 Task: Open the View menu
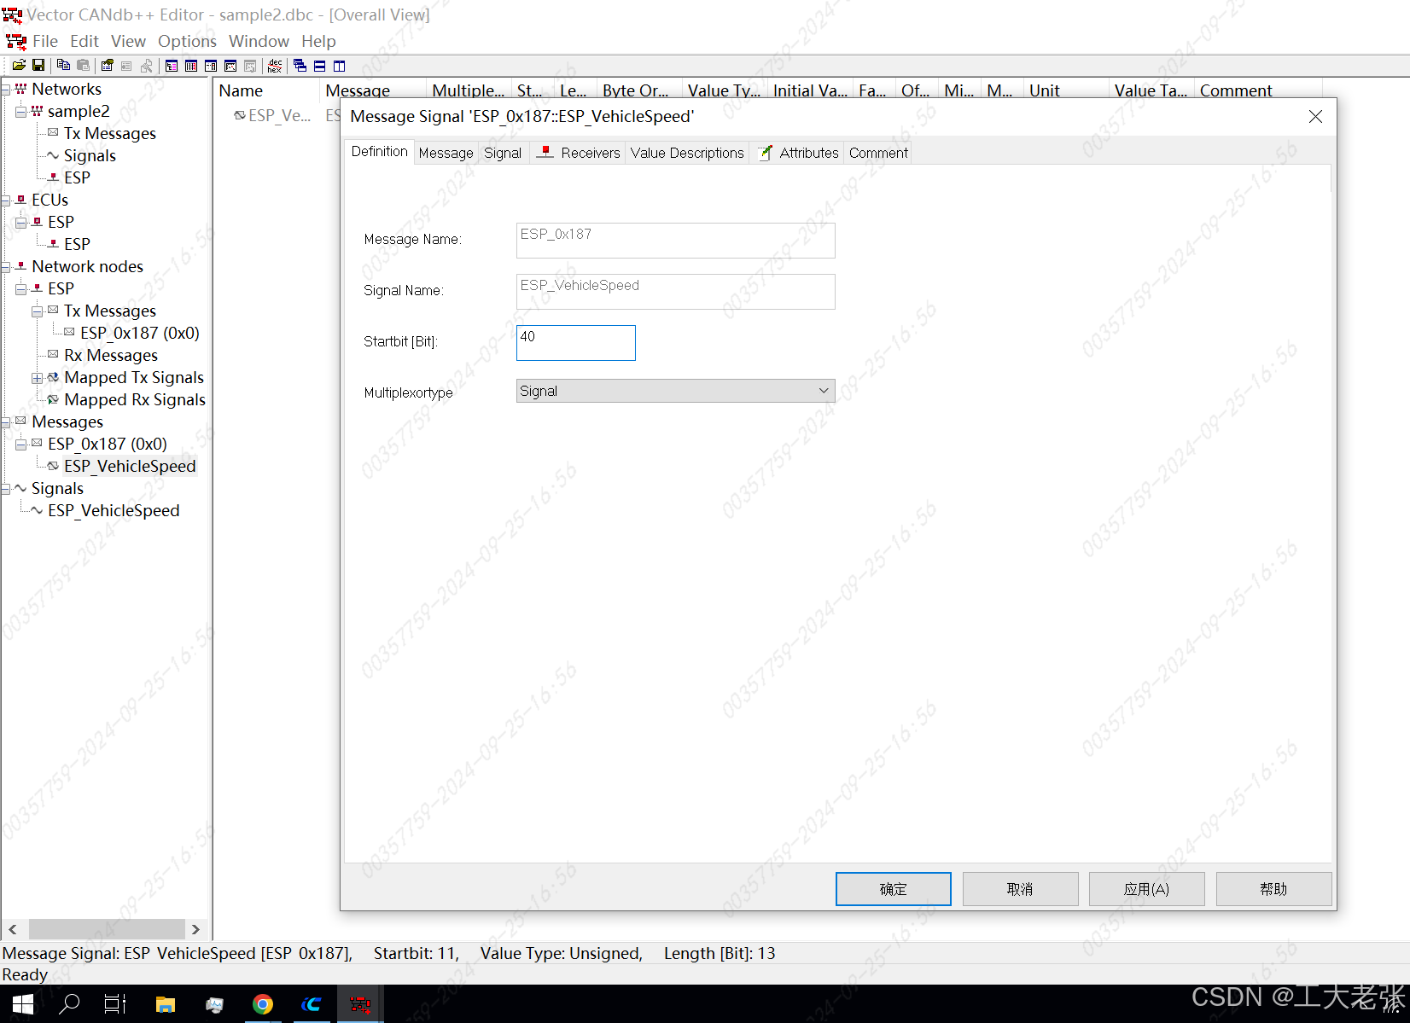(128, 41)
